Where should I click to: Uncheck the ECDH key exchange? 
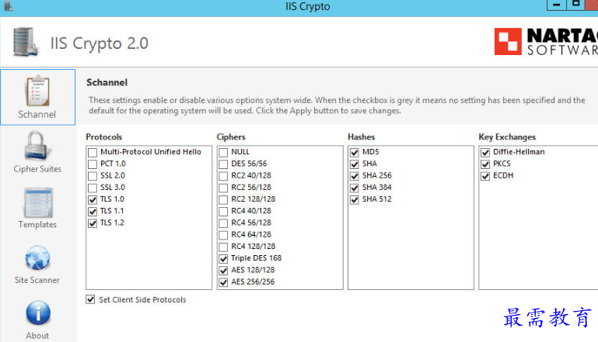(485, 176)
